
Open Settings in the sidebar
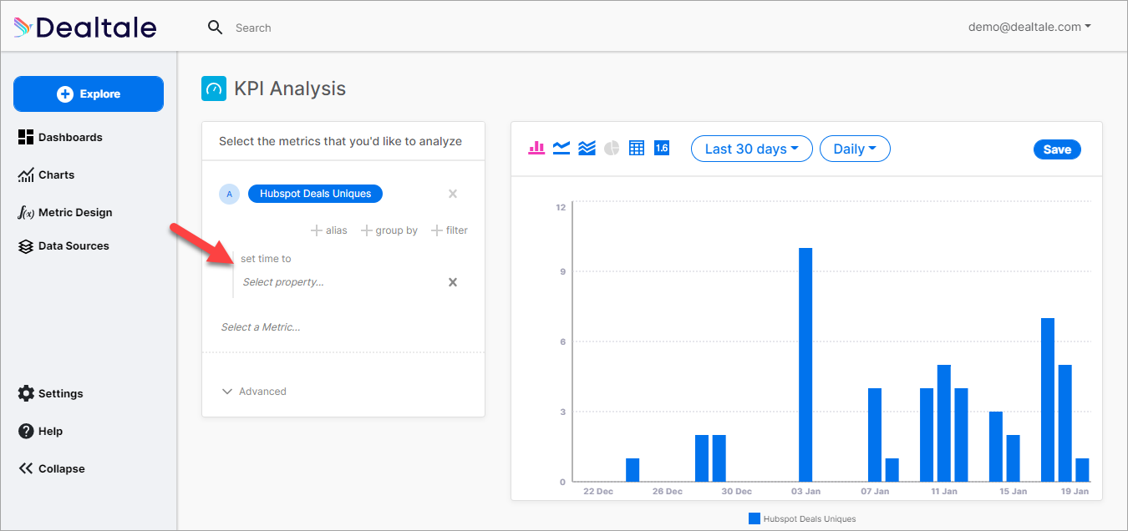(51, 393)
